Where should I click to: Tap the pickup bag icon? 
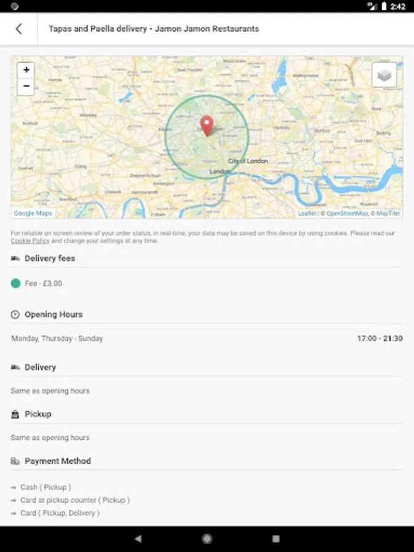pos(15,415)
